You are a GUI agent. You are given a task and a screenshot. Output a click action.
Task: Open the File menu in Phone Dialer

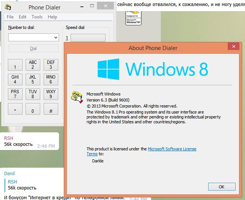coord(10,17)
